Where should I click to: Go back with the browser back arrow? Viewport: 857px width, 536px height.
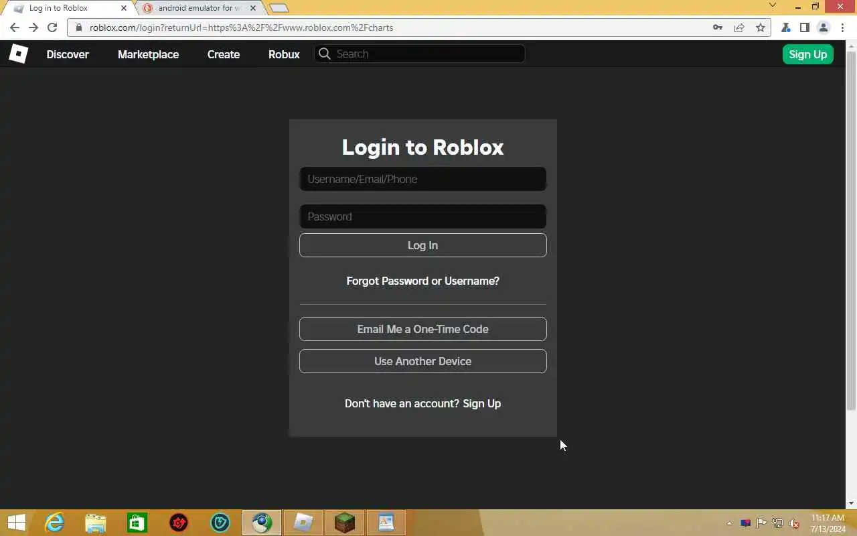pos(15,27)
